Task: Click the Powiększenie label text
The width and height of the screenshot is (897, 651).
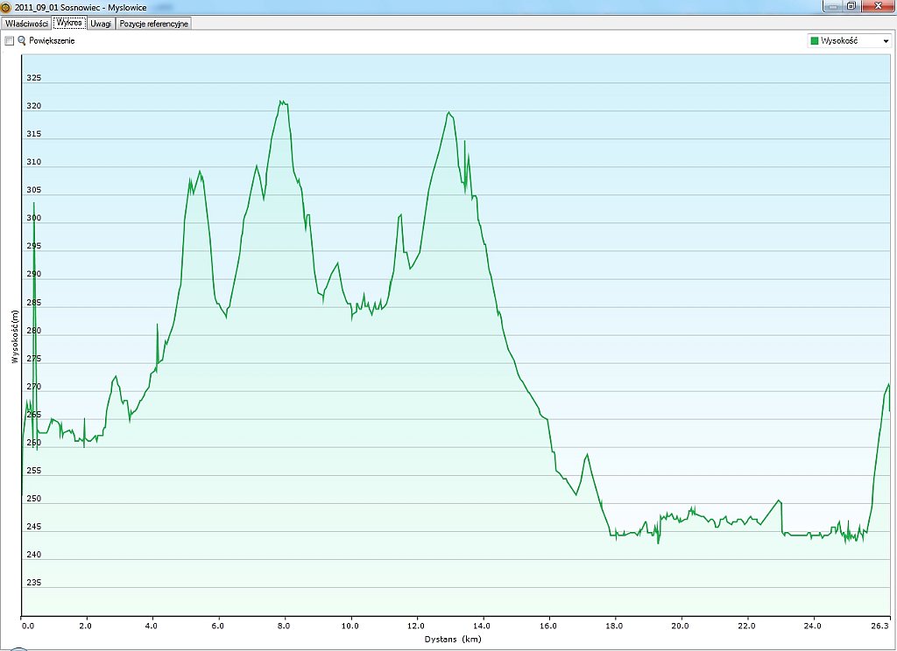Action: [52, 41]
